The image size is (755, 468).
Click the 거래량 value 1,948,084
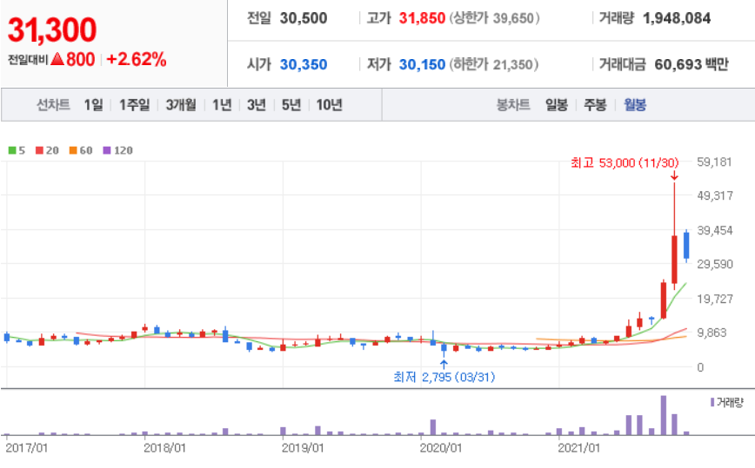click(677, 18)
